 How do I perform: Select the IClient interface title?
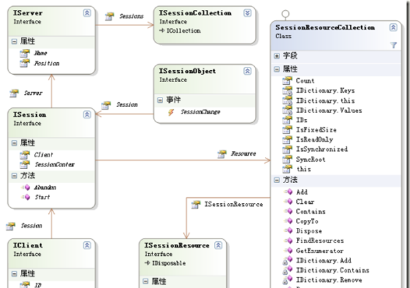pos(27,245)
